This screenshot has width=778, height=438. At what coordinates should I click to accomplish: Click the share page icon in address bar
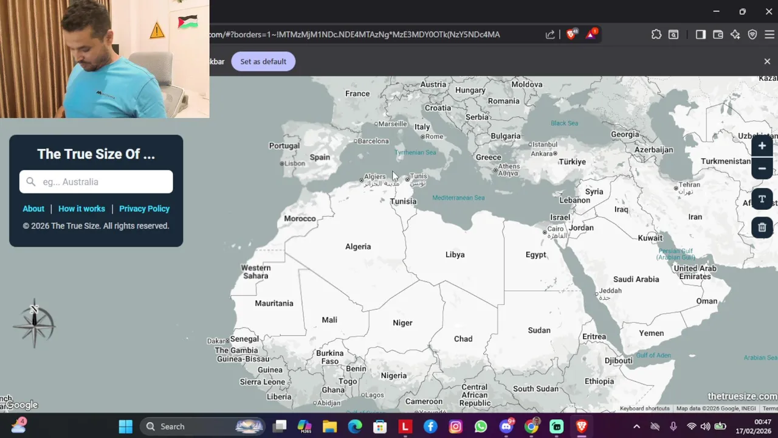tap(550, 35)
